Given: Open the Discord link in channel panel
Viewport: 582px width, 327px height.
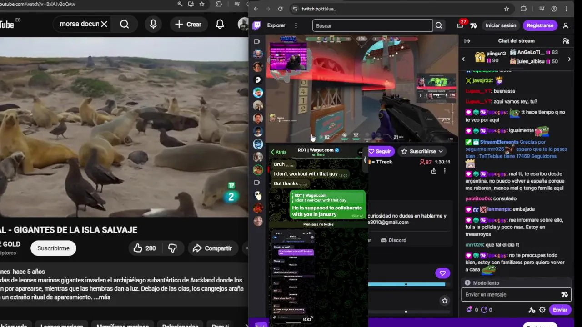Looking at the screenshot, I should point(393,240).
